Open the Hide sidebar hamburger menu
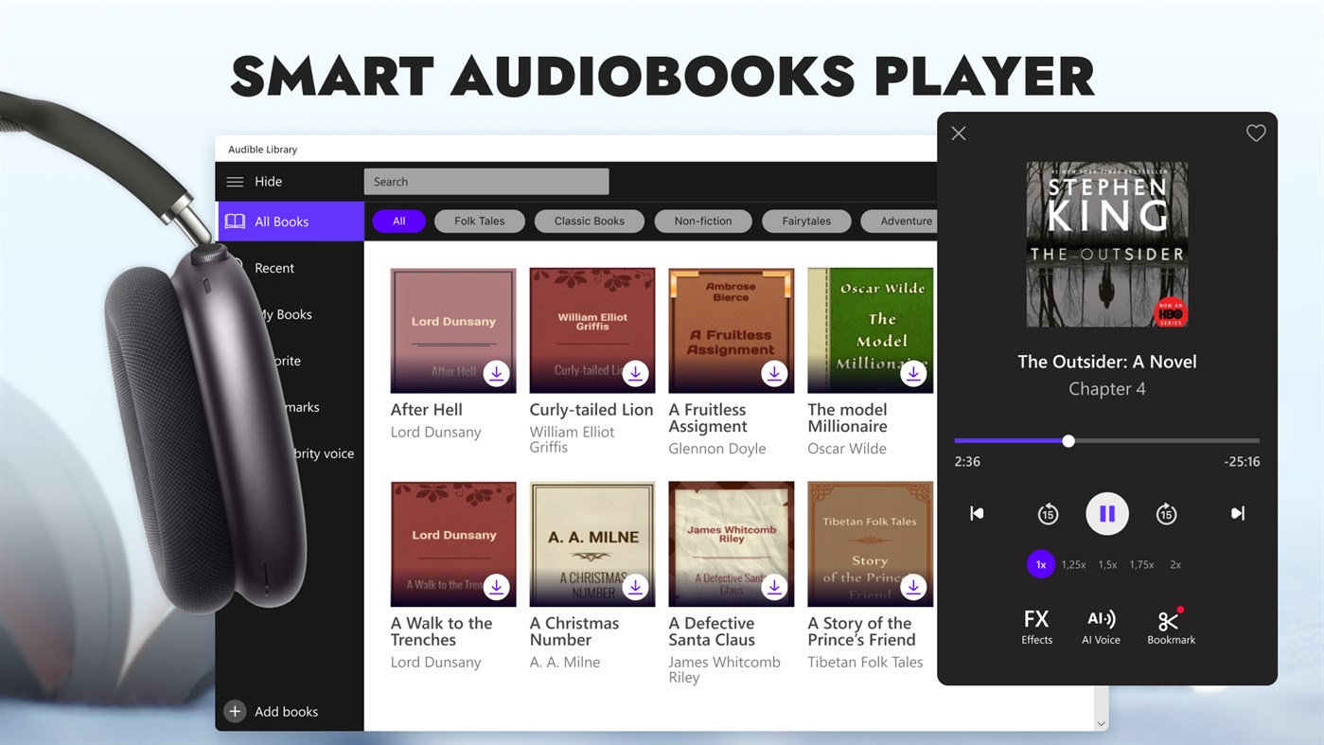This screenshot has width=1324, height=745. [x=235, y=181]
